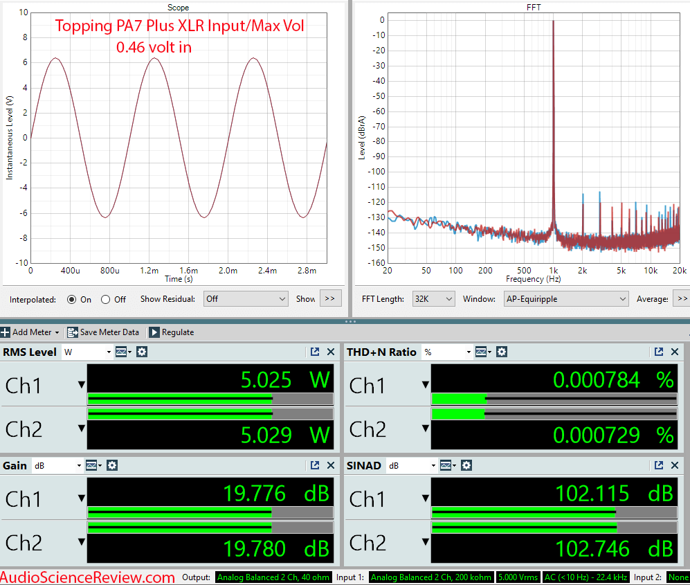Click Input 2 'None' status entry
The image size is (690, 585).
click(678, 577)
